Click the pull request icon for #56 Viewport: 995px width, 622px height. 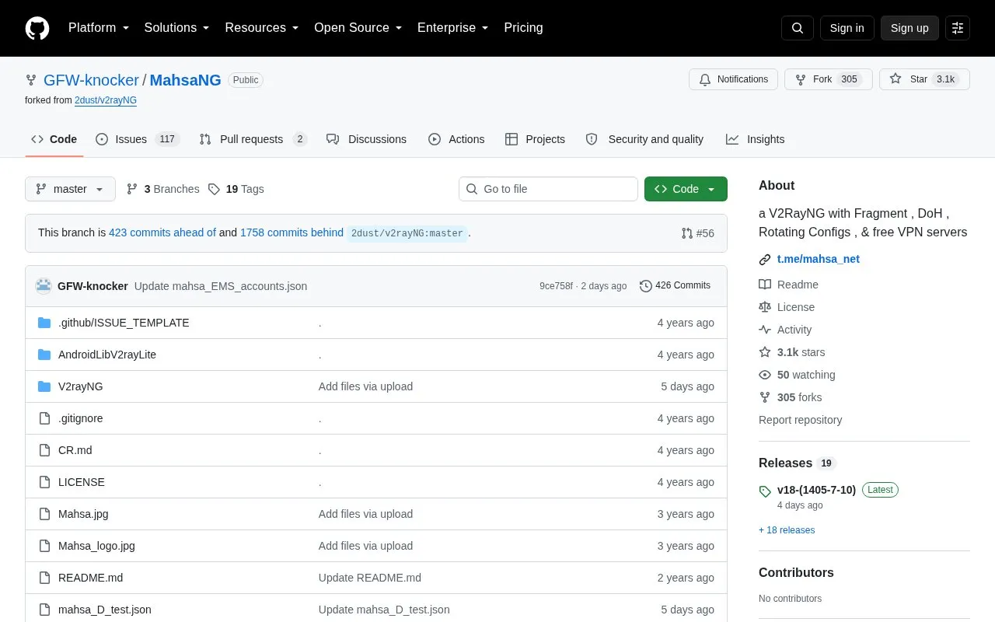tap(687, 233)
